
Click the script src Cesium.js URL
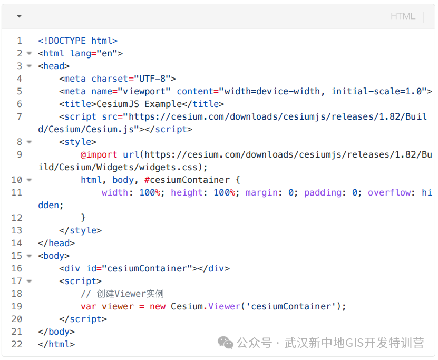[232, 123]
